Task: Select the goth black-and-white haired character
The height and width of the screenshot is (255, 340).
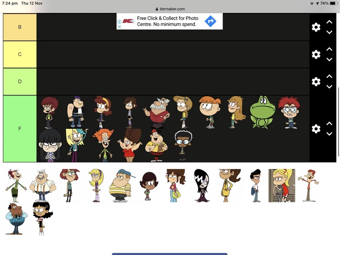Action: point(202,186)
